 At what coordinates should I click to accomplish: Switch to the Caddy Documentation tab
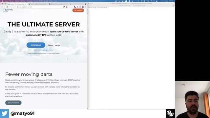[x=38, y=4]
